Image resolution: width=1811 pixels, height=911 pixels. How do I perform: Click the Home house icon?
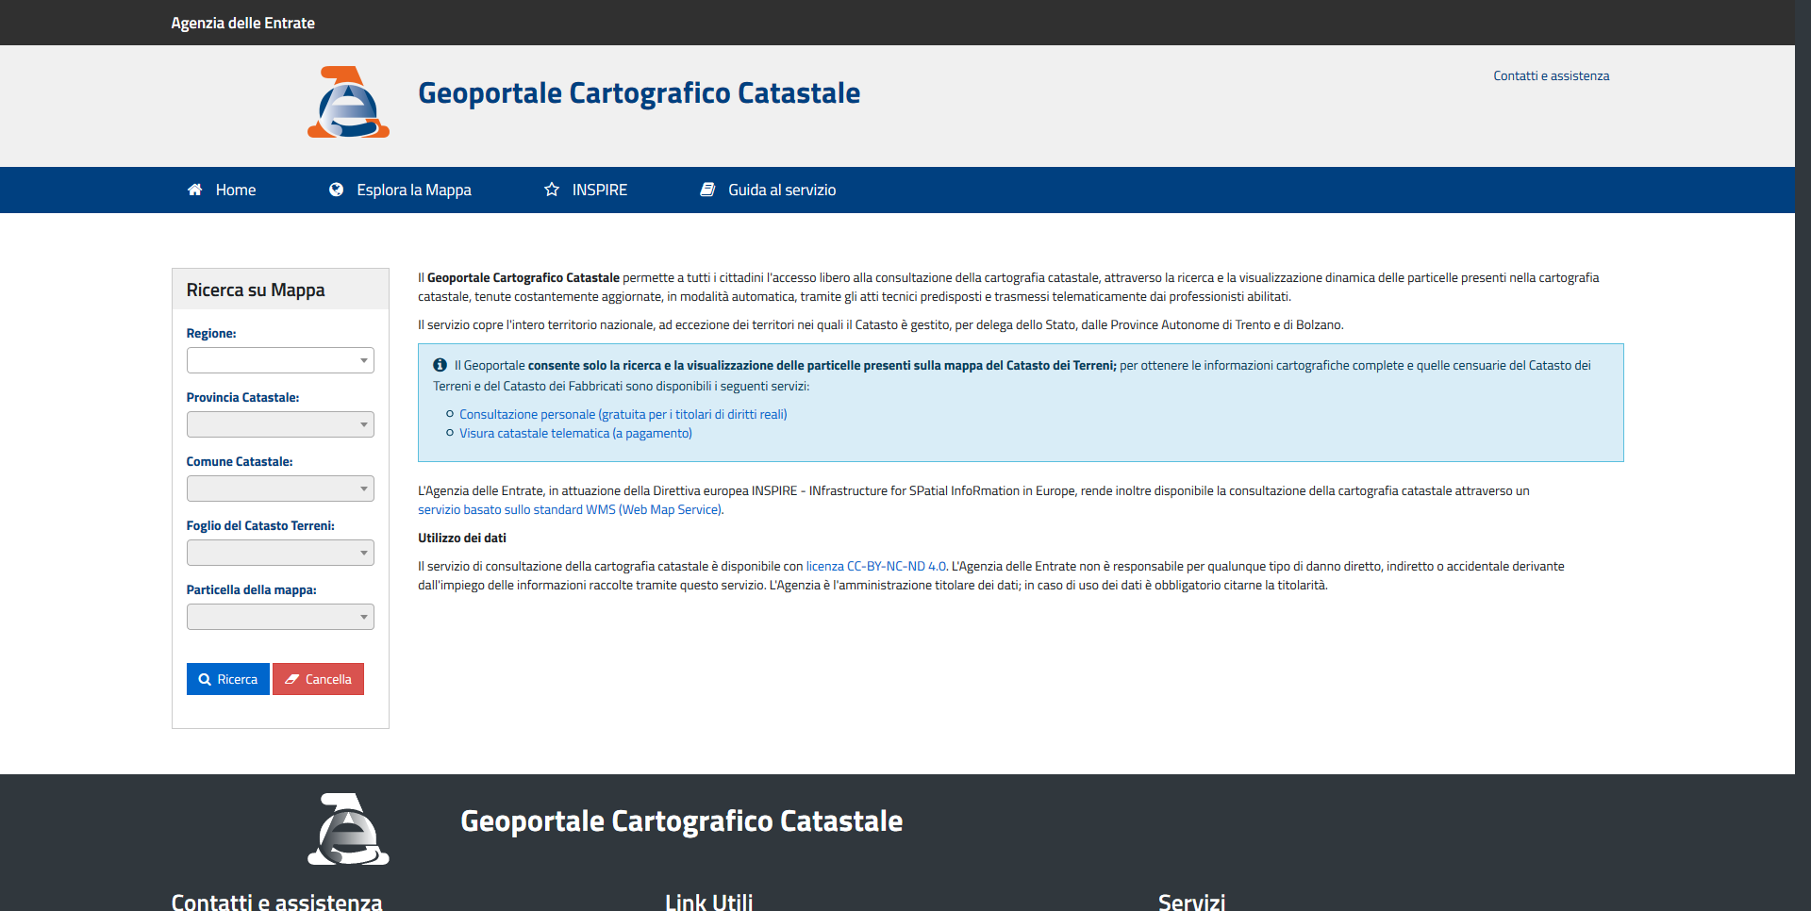194,190
